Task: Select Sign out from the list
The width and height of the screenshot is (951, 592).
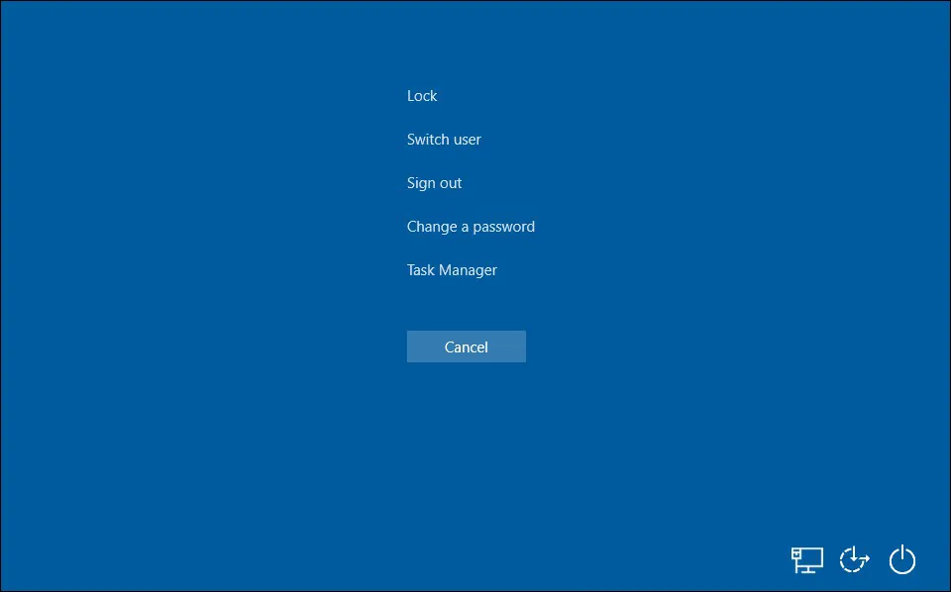Action: click(x=434, y=183)
